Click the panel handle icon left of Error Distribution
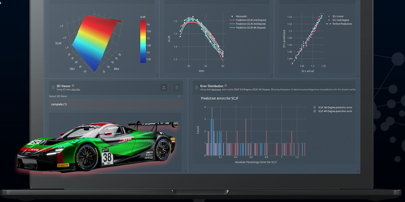405x202 pixels. pyautogui.click(x=196, y=88)
